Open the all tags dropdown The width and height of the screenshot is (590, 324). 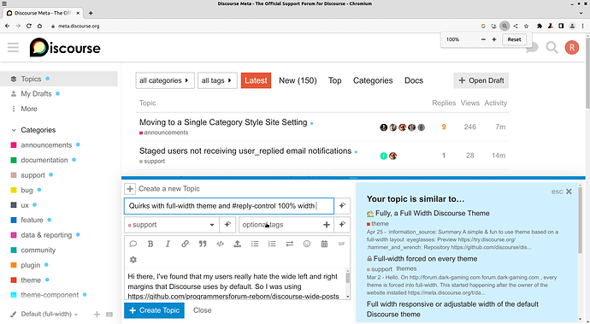click(x=217, y=80)
